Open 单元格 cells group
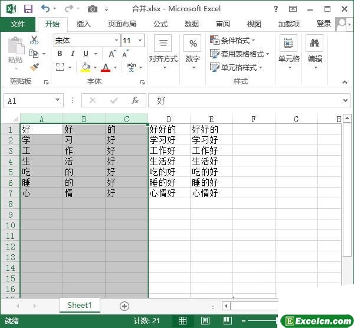 [289, 53]
